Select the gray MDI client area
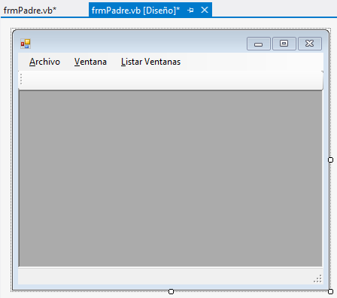Image resolution: width=337 pixels, height=298 pixels. (x=171, y=178)
